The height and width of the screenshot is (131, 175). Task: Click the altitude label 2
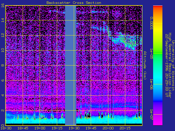(x=3, y=110)
